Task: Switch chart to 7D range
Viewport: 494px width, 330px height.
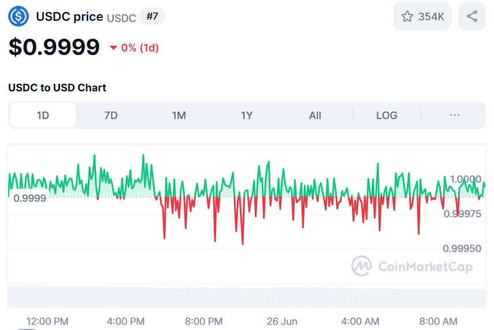Action: (111, 116)
